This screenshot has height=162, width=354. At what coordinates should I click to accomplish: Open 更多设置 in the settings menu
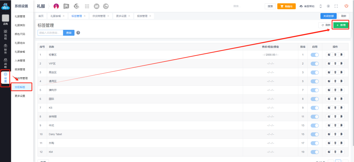point(20,96)
